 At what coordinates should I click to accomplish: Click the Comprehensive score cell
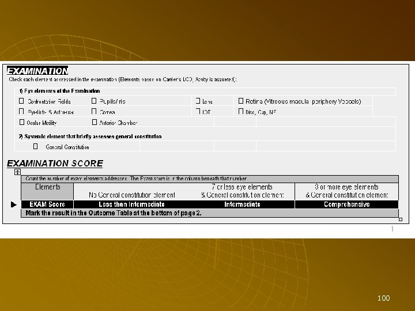[347, 204]
